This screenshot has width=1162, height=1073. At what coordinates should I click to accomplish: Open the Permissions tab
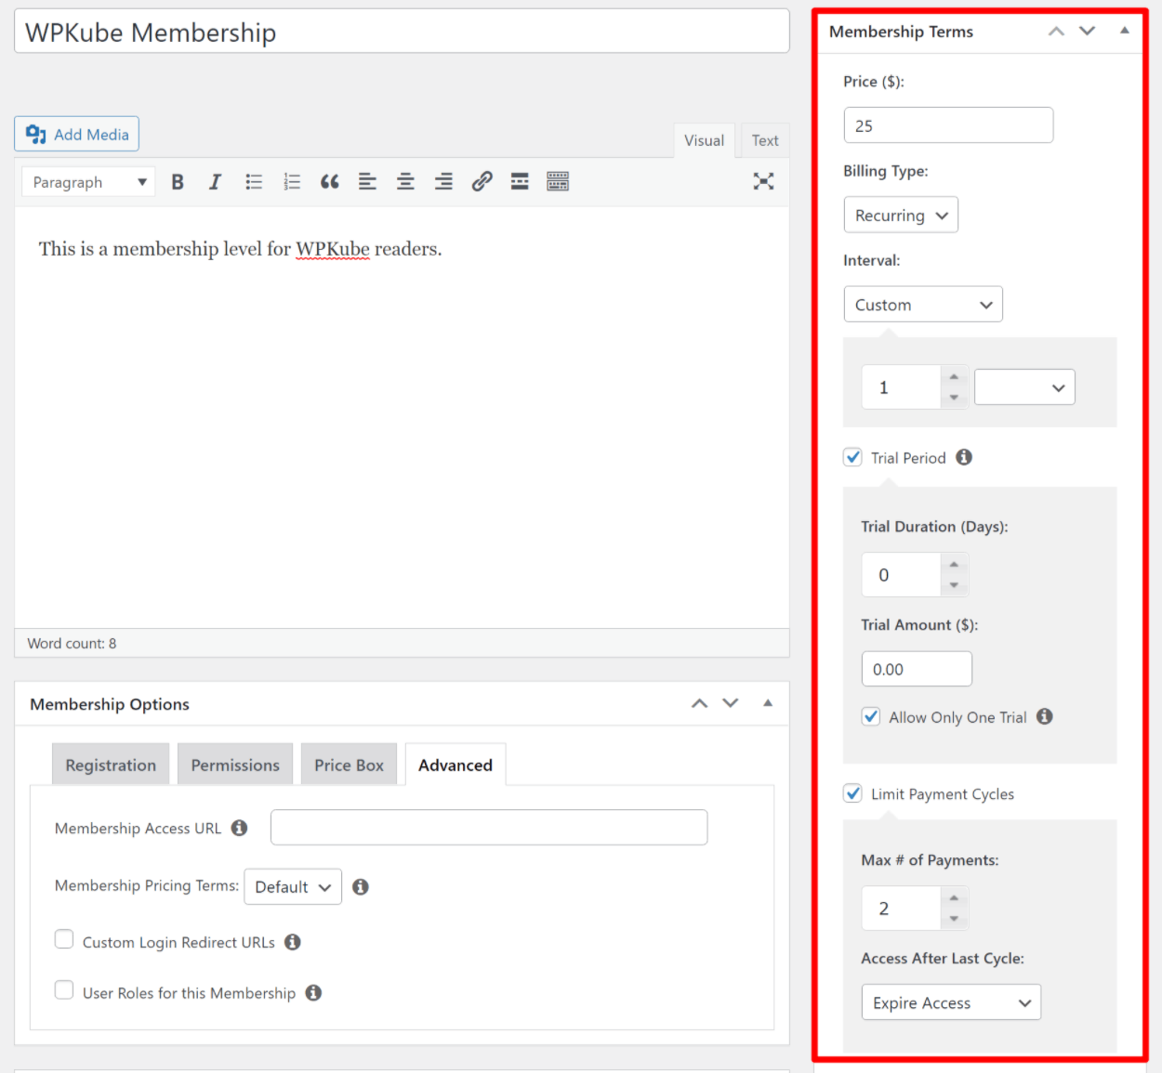coord(235,765)
